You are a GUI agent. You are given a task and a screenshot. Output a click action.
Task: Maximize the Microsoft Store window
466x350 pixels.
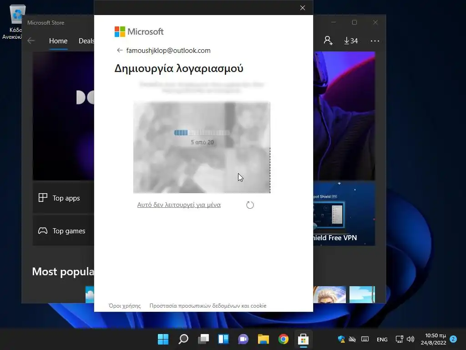[x=354, y=22]
